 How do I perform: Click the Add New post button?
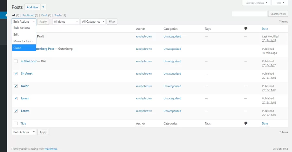(x=32, y=7)
